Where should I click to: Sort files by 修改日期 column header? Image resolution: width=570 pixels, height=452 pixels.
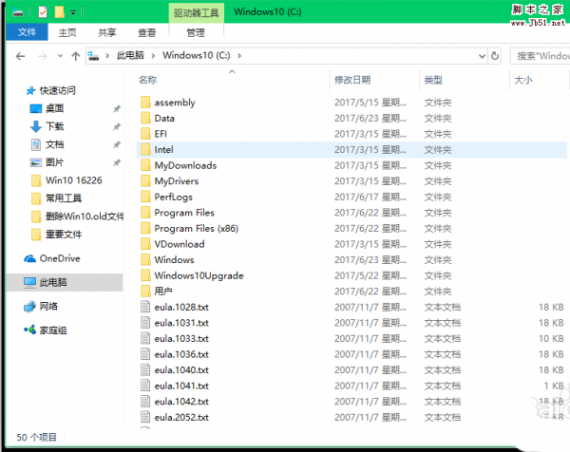[351, 80]
